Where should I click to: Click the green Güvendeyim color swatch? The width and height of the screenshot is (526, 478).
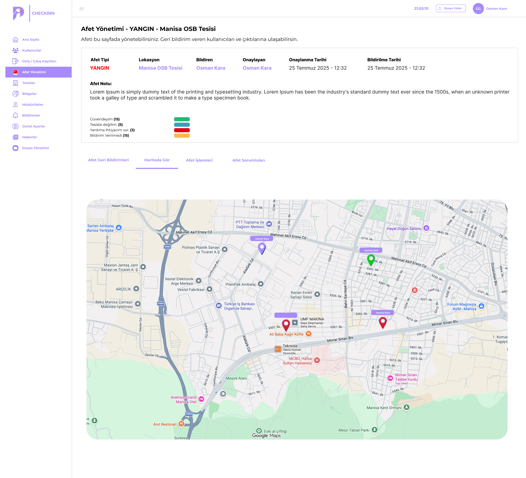(182, 119)
